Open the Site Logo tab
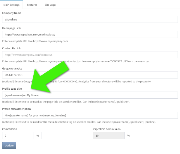180x154 pixels. click(x=50, y=5)
